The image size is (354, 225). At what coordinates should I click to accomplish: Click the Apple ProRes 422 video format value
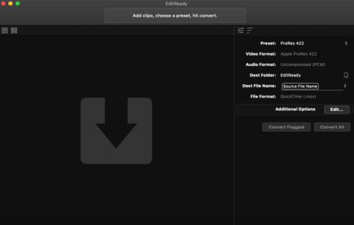pyautogui.click(x=298, y=54)
